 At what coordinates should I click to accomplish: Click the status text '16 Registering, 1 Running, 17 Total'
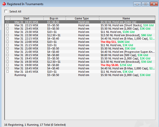coord(27,125)
